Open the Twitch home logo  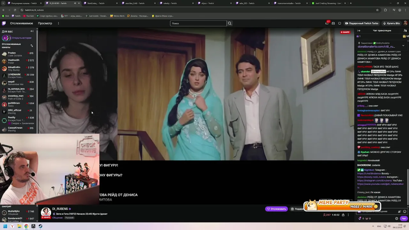(4, 23)
